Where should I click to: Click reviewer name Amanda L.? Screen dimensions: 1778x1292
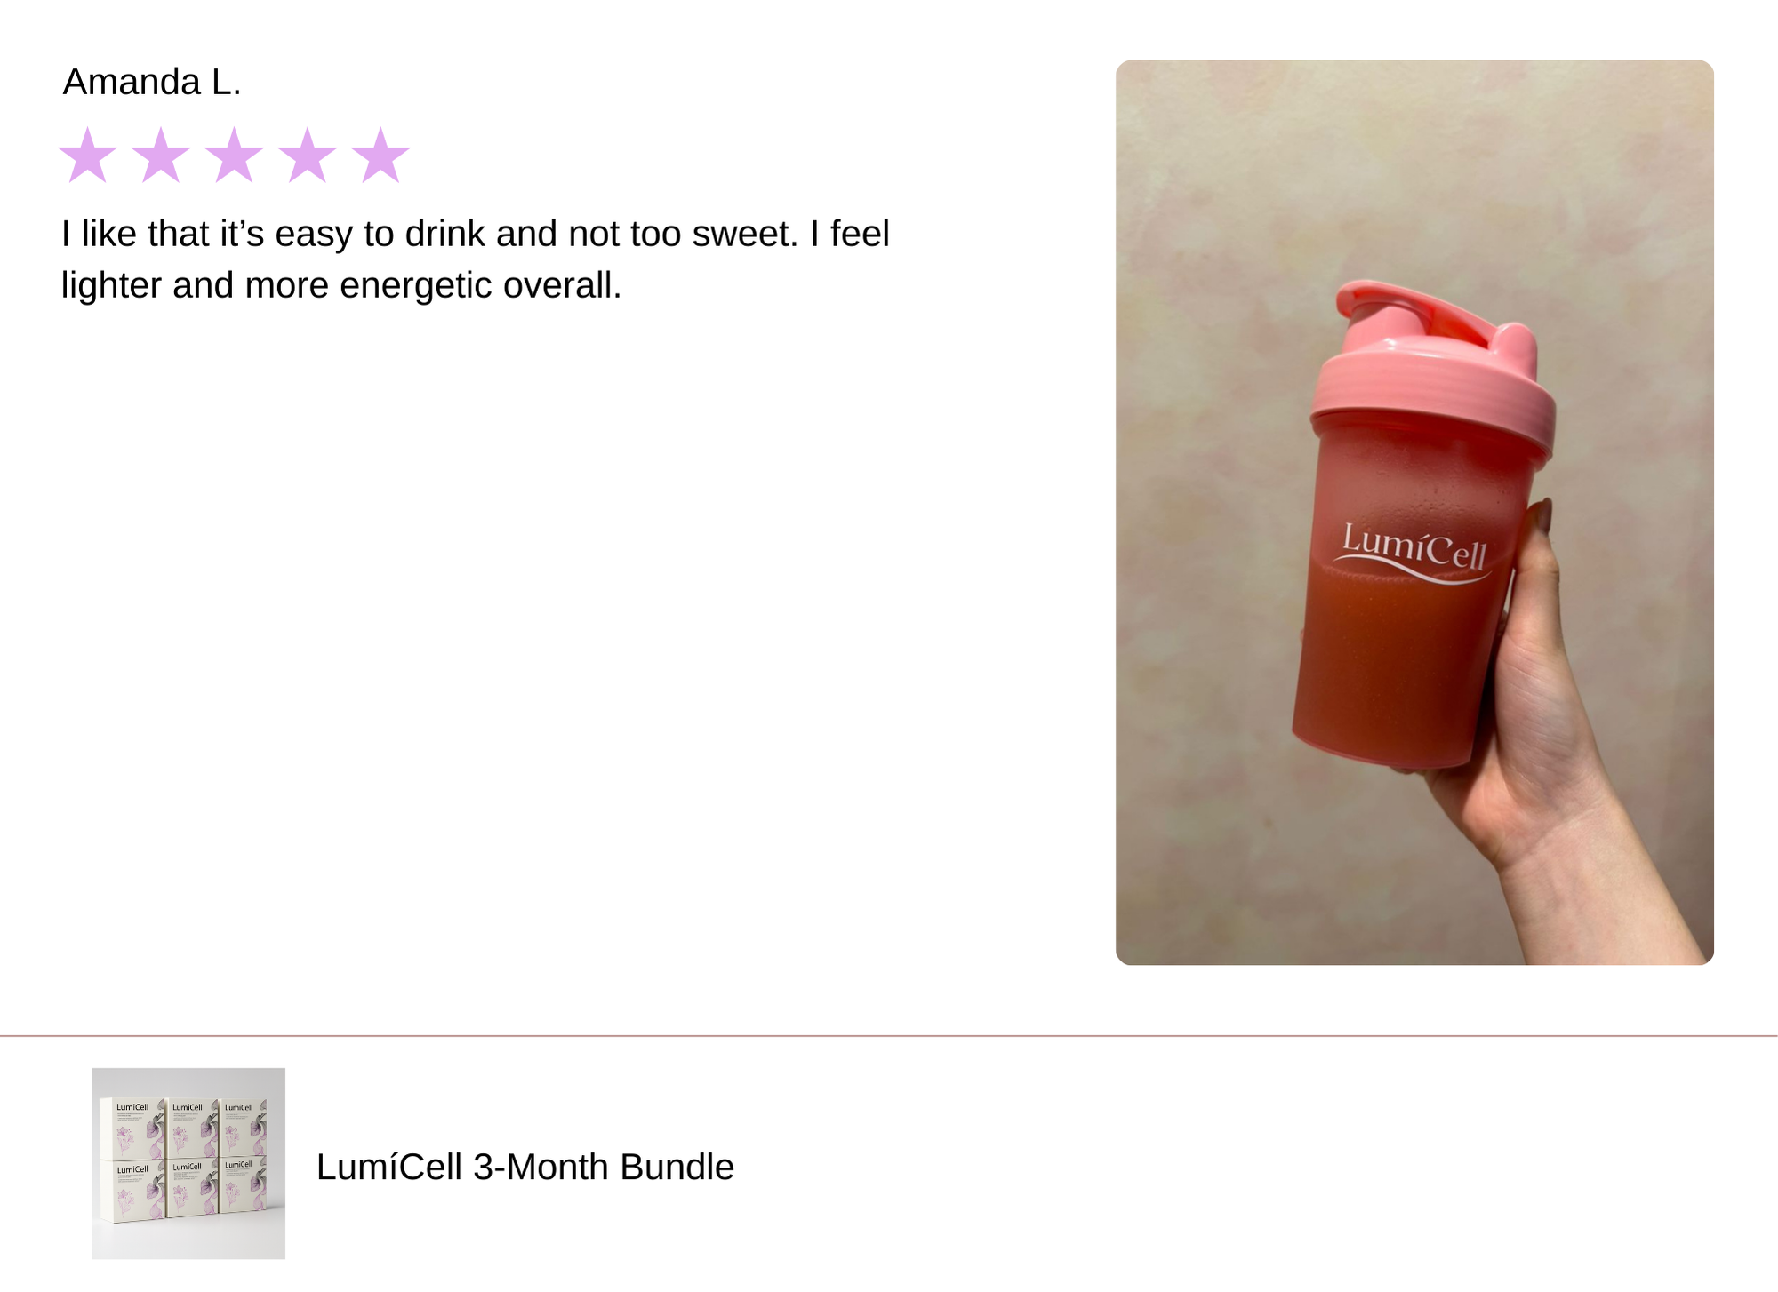152,82
